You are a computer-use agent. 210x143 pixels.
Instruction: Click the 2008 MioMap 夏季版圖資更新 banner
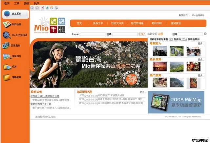(176, 102)
